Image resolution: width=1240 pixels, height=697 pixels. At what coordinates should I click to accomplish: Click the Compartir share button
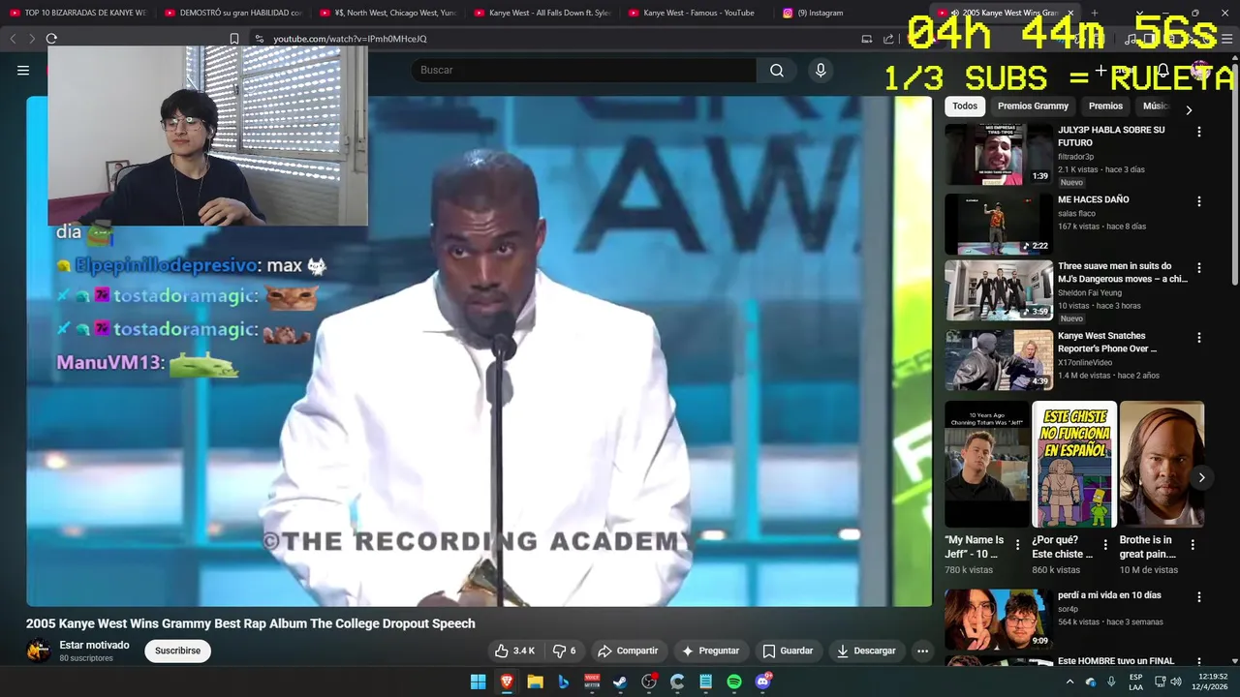click(x=628, y=651)
